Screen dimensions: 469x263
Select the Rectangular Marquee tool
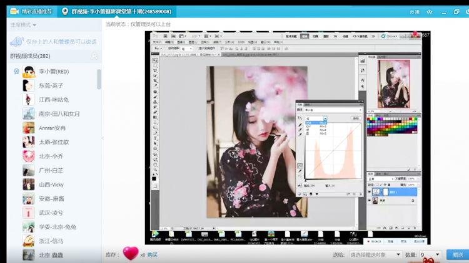click(155, 65)
